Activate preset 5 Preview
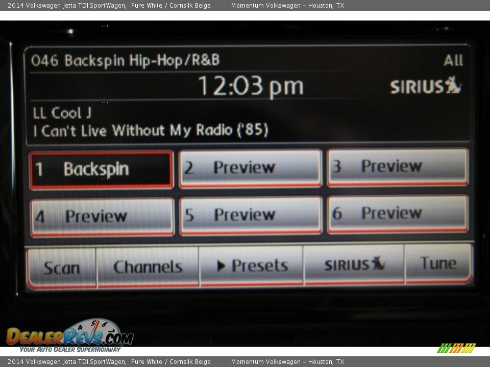The height and width of the screenshot is (367, 490). [250, 215]
